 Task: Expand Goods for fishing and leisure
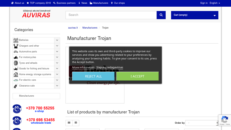pos(57,68)
